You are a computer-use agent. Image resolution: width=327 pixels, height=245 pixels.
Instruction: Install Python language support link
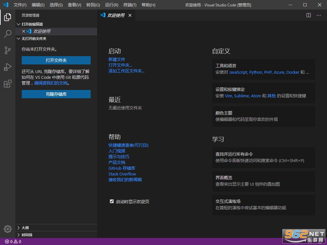tap(255, 72)
